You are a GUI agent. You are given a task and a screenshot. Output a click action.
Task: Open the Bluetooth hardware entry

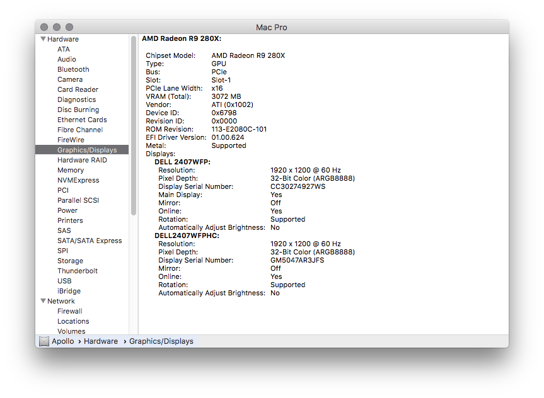pos(73,69)
